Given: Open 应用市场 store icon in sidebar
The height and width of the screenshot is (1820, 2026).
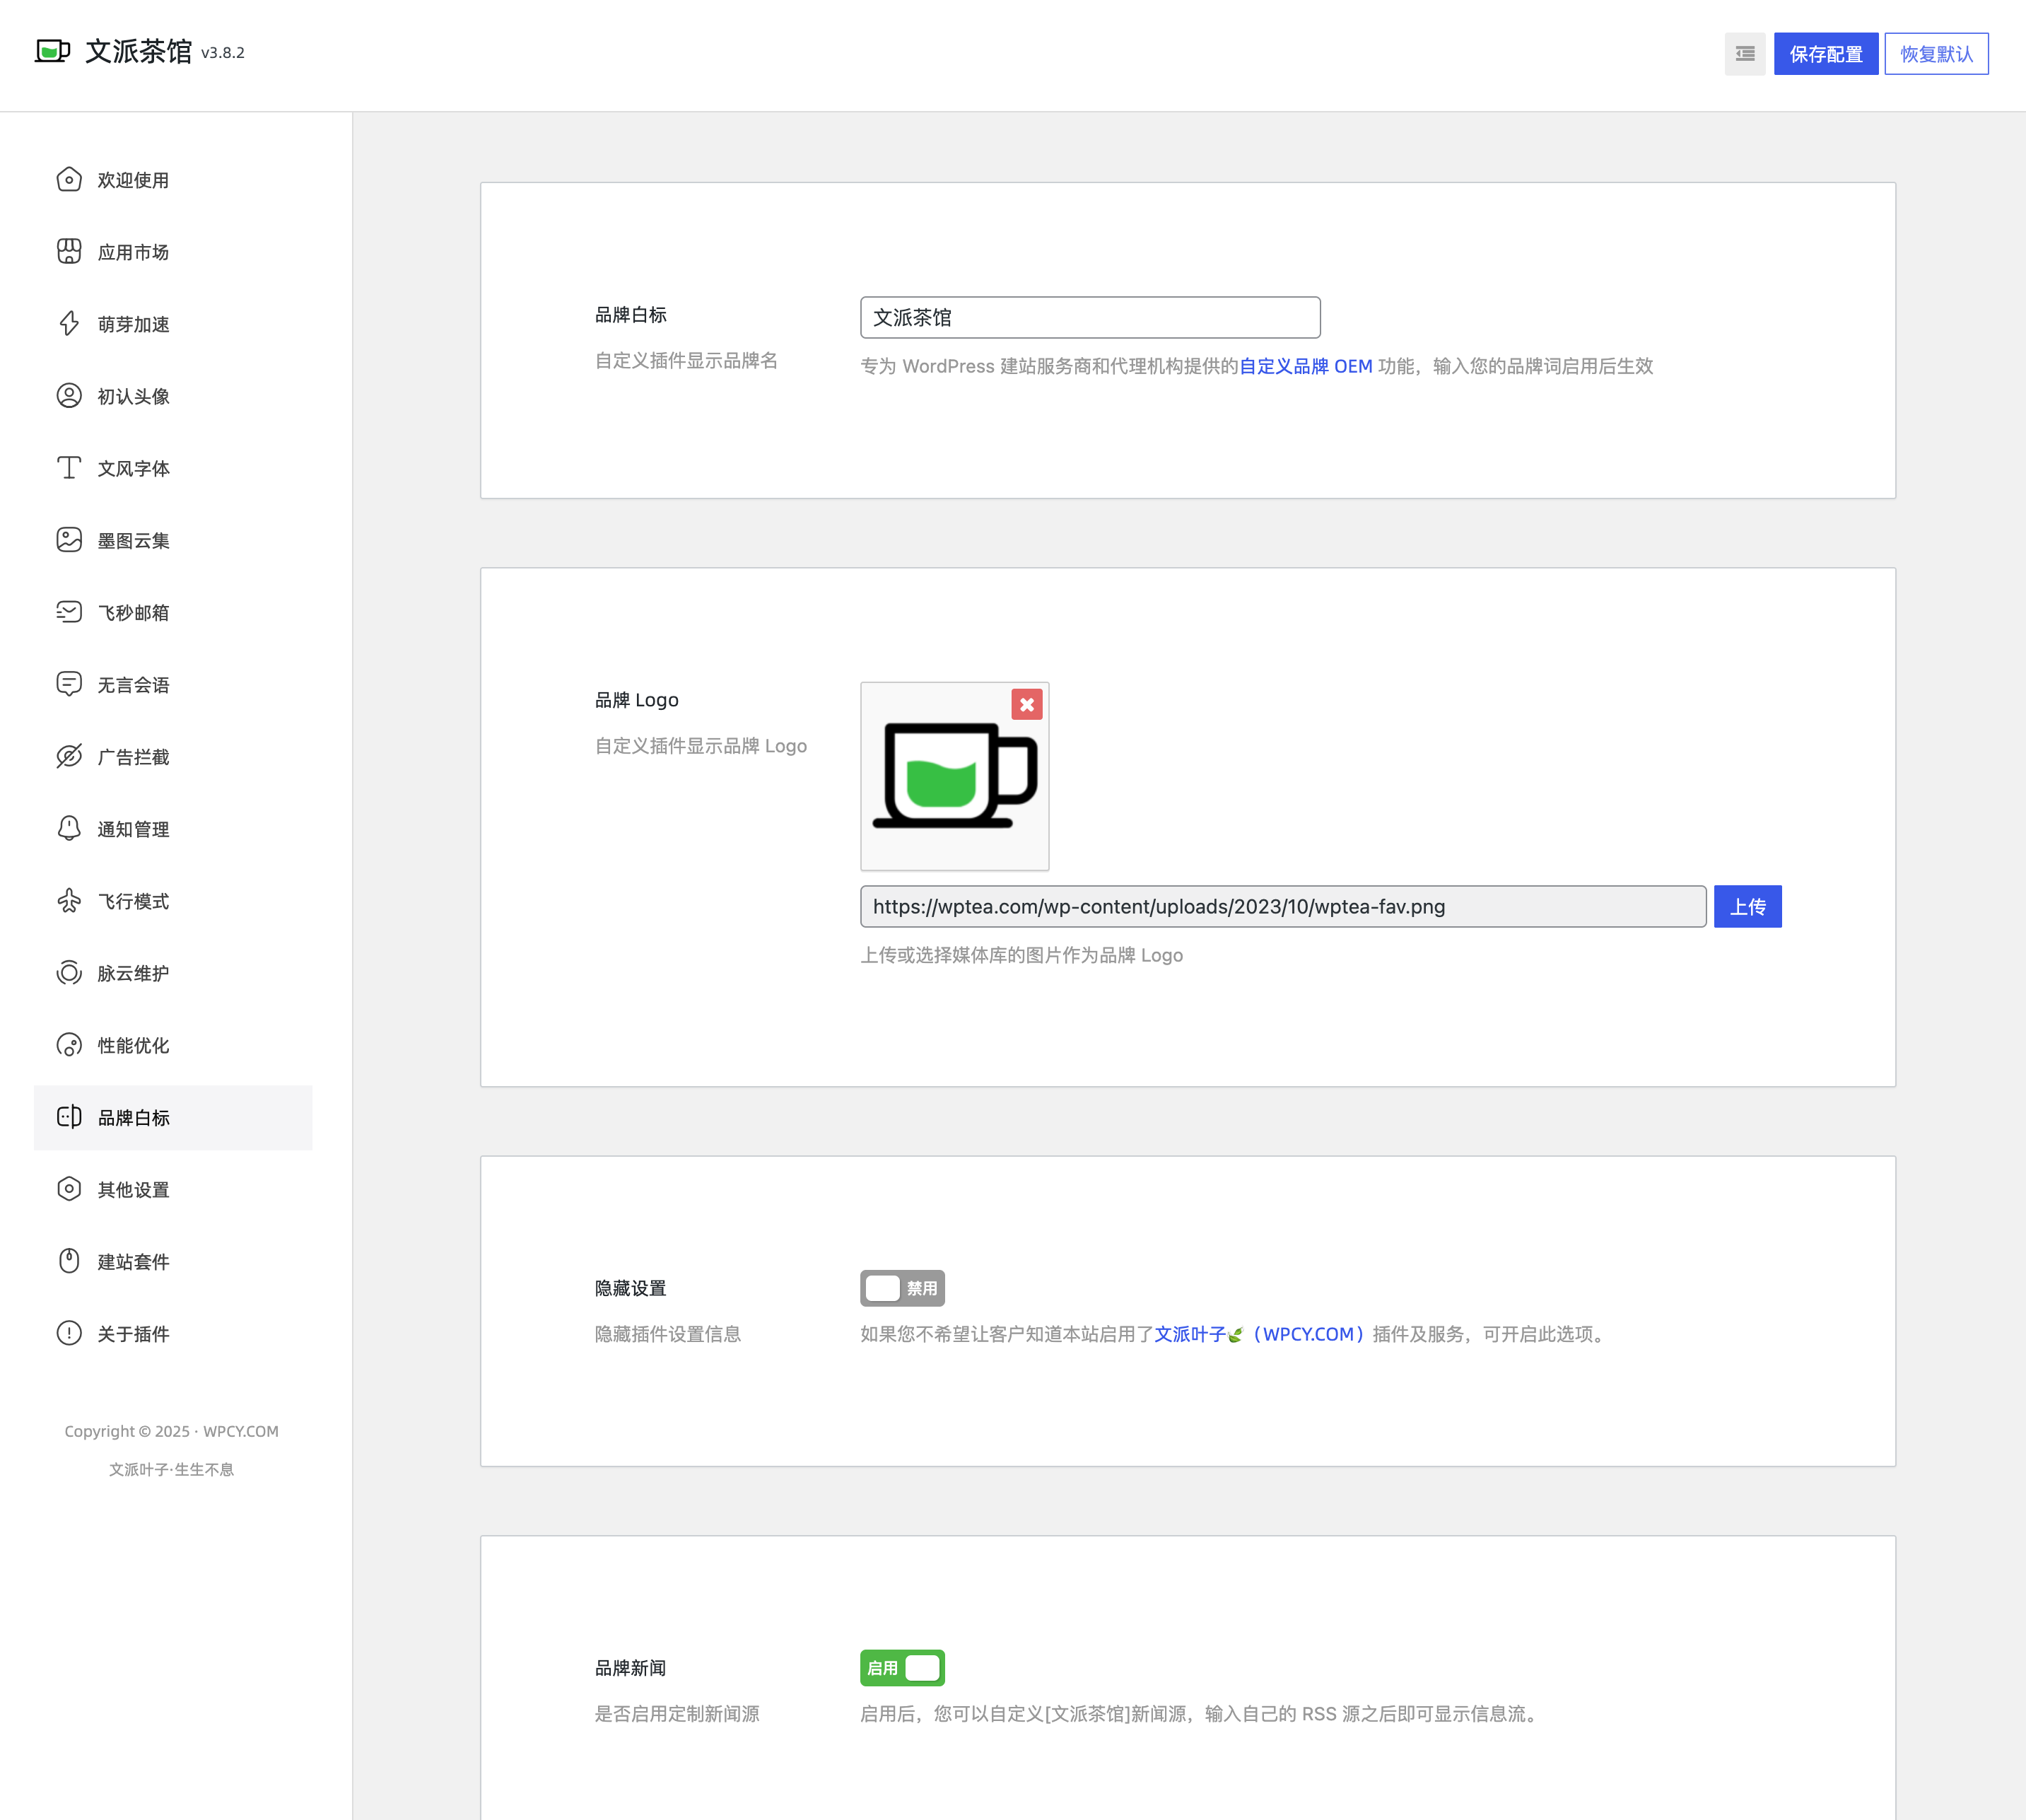Looking at the screenshot, I should pos(69,252).
